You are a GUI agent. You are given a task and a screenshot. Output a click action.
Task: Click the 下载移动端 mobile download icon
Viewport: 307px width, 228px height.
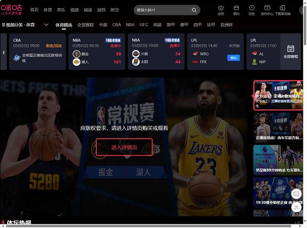coord(282,8)
